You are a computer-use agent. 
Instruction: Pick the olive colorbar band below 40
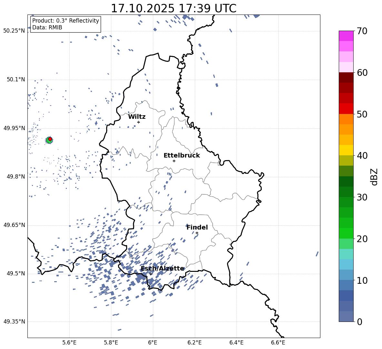(346, 160)
